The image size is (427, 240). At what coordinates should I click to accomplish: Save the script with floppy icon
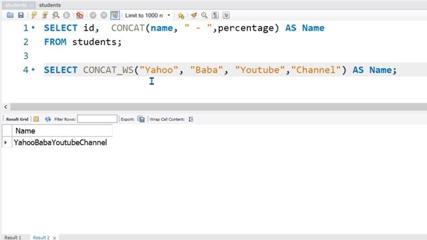click(21, 15)
